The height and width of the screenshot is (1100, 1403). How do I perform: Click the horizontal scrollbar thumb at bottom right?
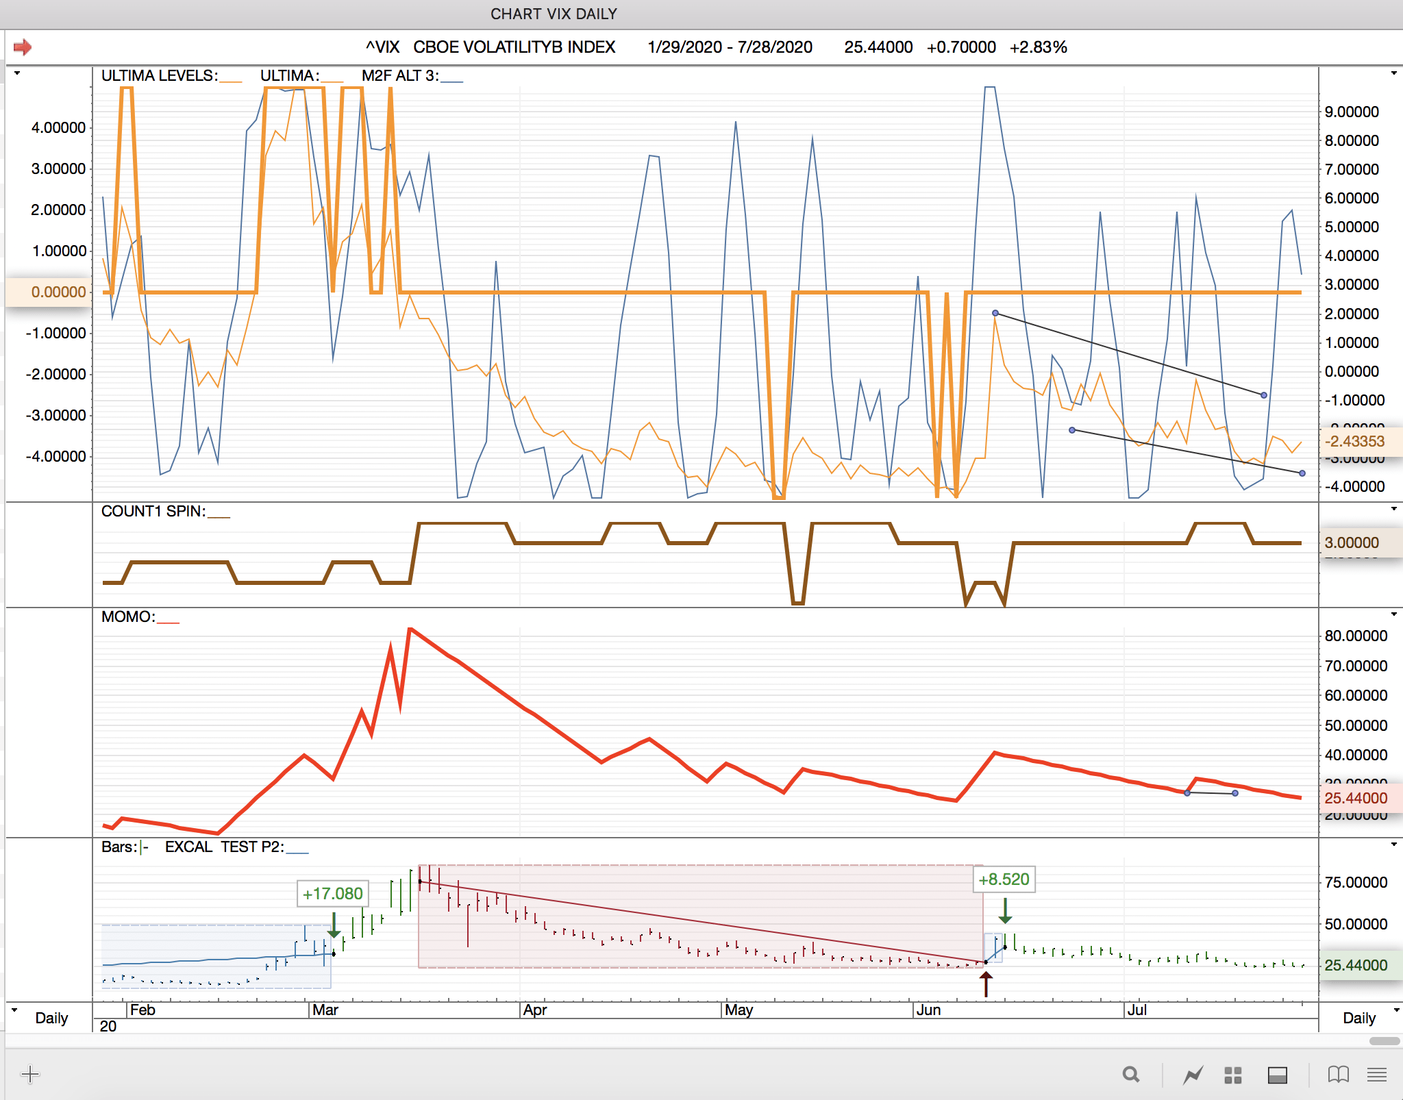point(1384,1041)
